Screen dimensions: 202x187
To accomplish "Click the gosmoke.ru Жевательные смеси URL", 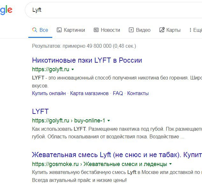I will coord(100,164).
